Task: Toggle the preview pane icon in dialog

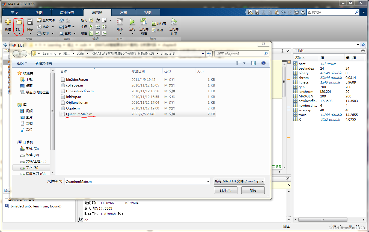Action: (x=254, y=63)
